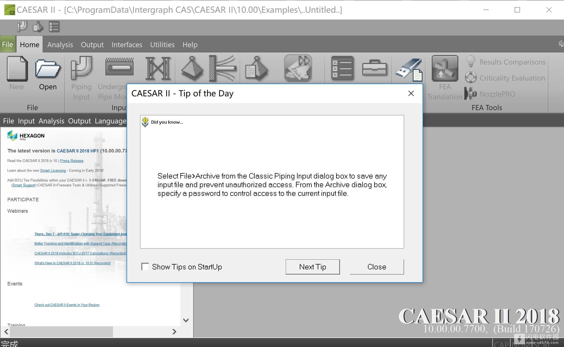Launch the Underground Pipe Modeler
This screenshot has height=347, width=564.
tap(119, 68)
